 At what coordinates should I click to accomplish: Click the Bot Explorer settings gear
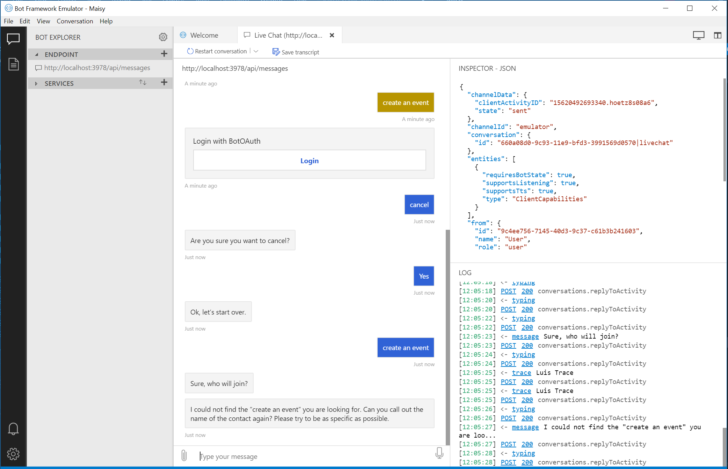(x=163, y=37)
